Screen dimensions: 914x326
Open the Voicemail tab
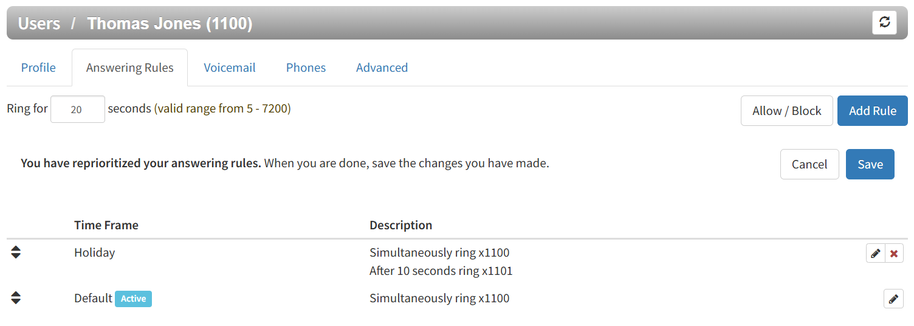(229, 68)
